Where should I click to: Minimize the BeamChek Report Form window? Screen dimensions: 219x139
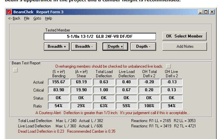[x=201, y=12]
